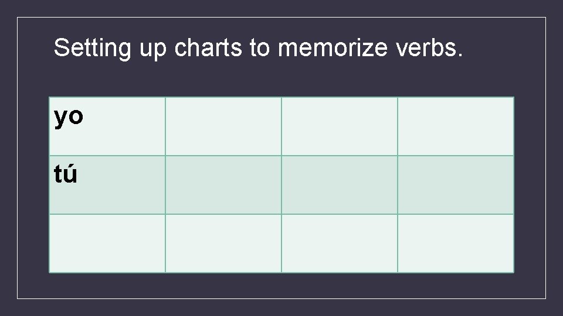The width and height of the screenshot is (563, 316).
Task: Click the last cell of the bottom row
Action: point(456,243)
